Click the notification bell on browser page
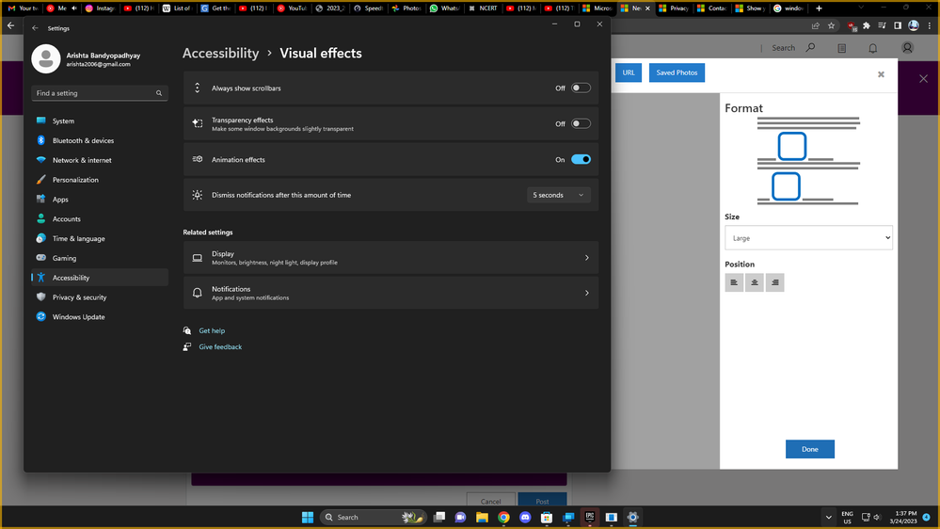 pos(873,48)
